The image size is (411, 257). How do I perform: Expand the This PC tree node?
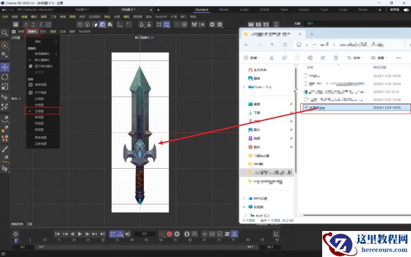click(244, 207)
